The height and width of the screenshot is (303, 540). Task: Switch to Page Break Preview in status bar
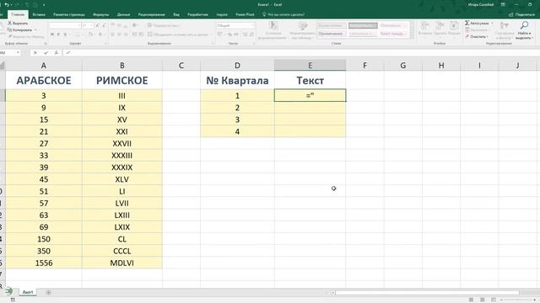pyautogui.click(x=494, y=300)
